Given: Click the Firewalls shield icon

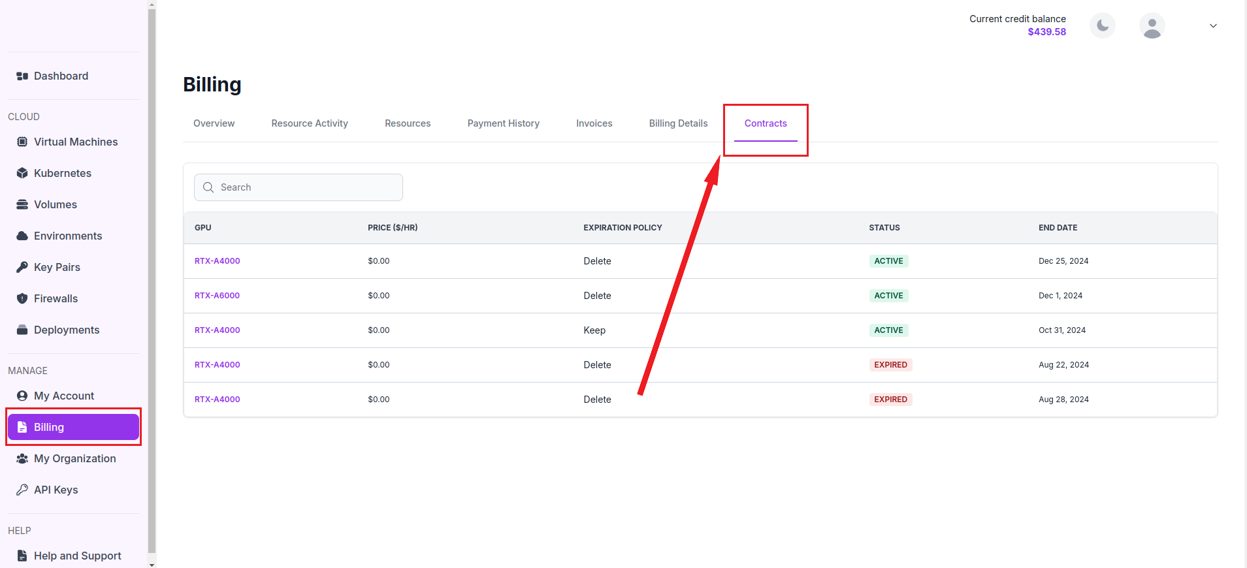Looking at the screenshot, I should tap(22, 299).
